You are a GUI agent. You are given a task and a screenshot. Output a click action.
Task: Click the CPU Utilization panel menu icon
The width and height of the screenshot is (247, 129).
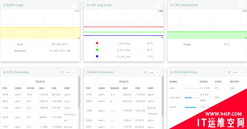[171, 5]
